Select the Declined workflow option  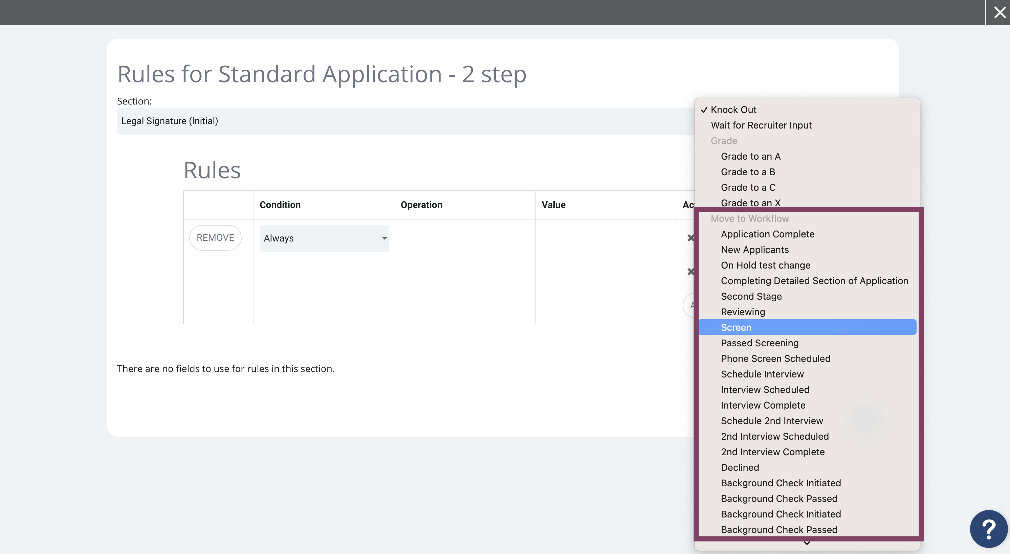807,467
